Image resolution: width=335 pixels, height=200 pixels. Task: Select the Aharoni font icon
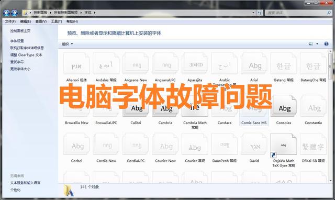(x=76, y=64)
